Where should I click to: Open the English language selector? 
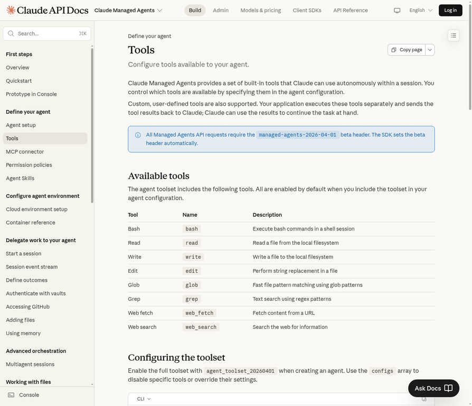pos(421,10)
